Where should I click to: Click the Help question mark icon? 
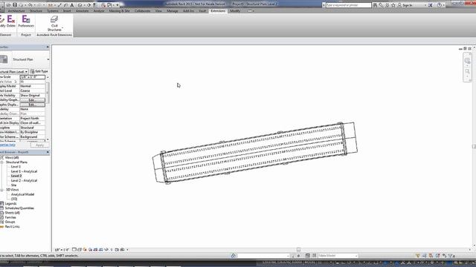pos(440,5)
